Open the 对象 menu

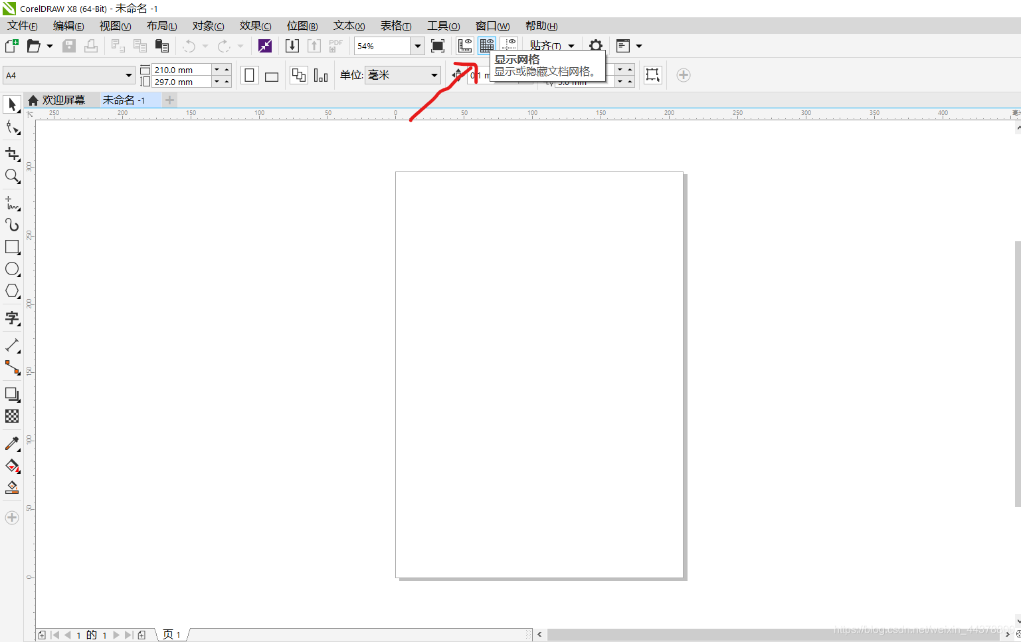208,26
